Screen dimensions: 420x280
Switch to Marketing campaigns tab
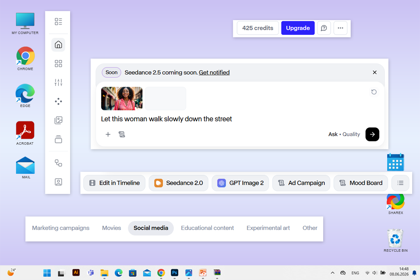(61, 228)
